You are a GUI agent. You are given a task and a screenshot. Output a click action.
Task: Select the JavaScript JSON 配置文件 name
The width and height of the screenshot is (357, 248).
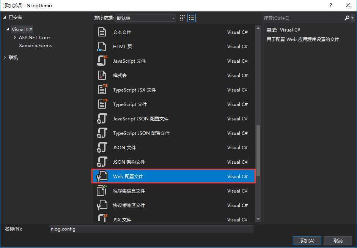(141, 119)
